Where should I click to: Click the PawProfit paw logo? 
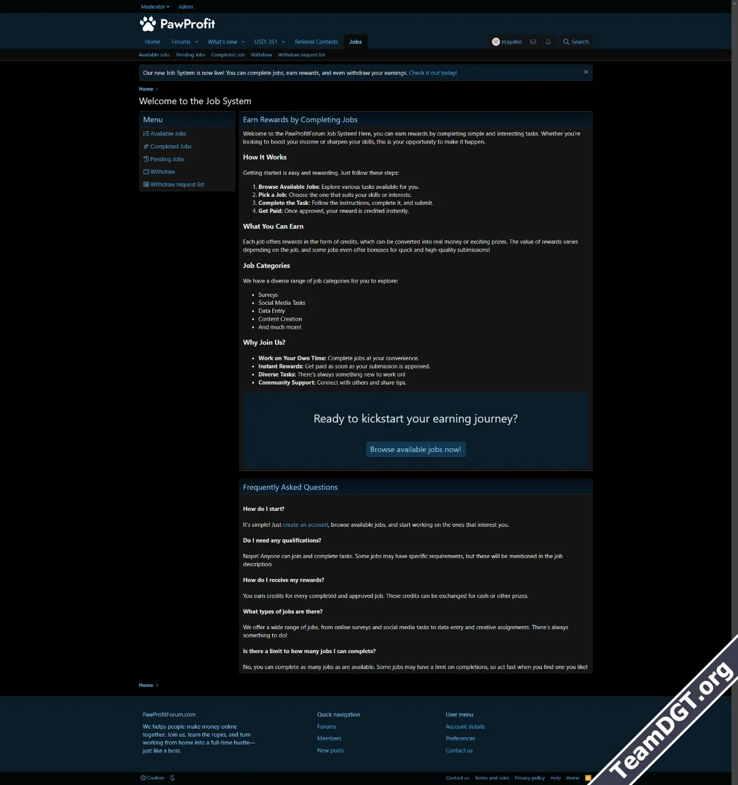tap(148, 24)
